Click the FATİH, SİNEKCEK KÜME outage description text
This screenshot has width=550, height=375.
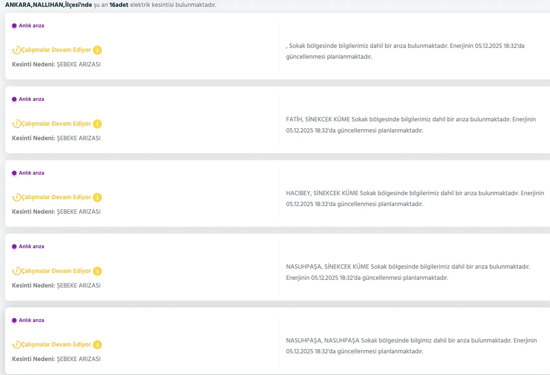(411, 125)
